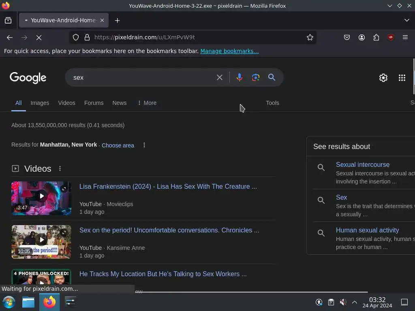Screen dimensions: 415x311
Task: Switch to Forums tab
Action: [94, 103]
